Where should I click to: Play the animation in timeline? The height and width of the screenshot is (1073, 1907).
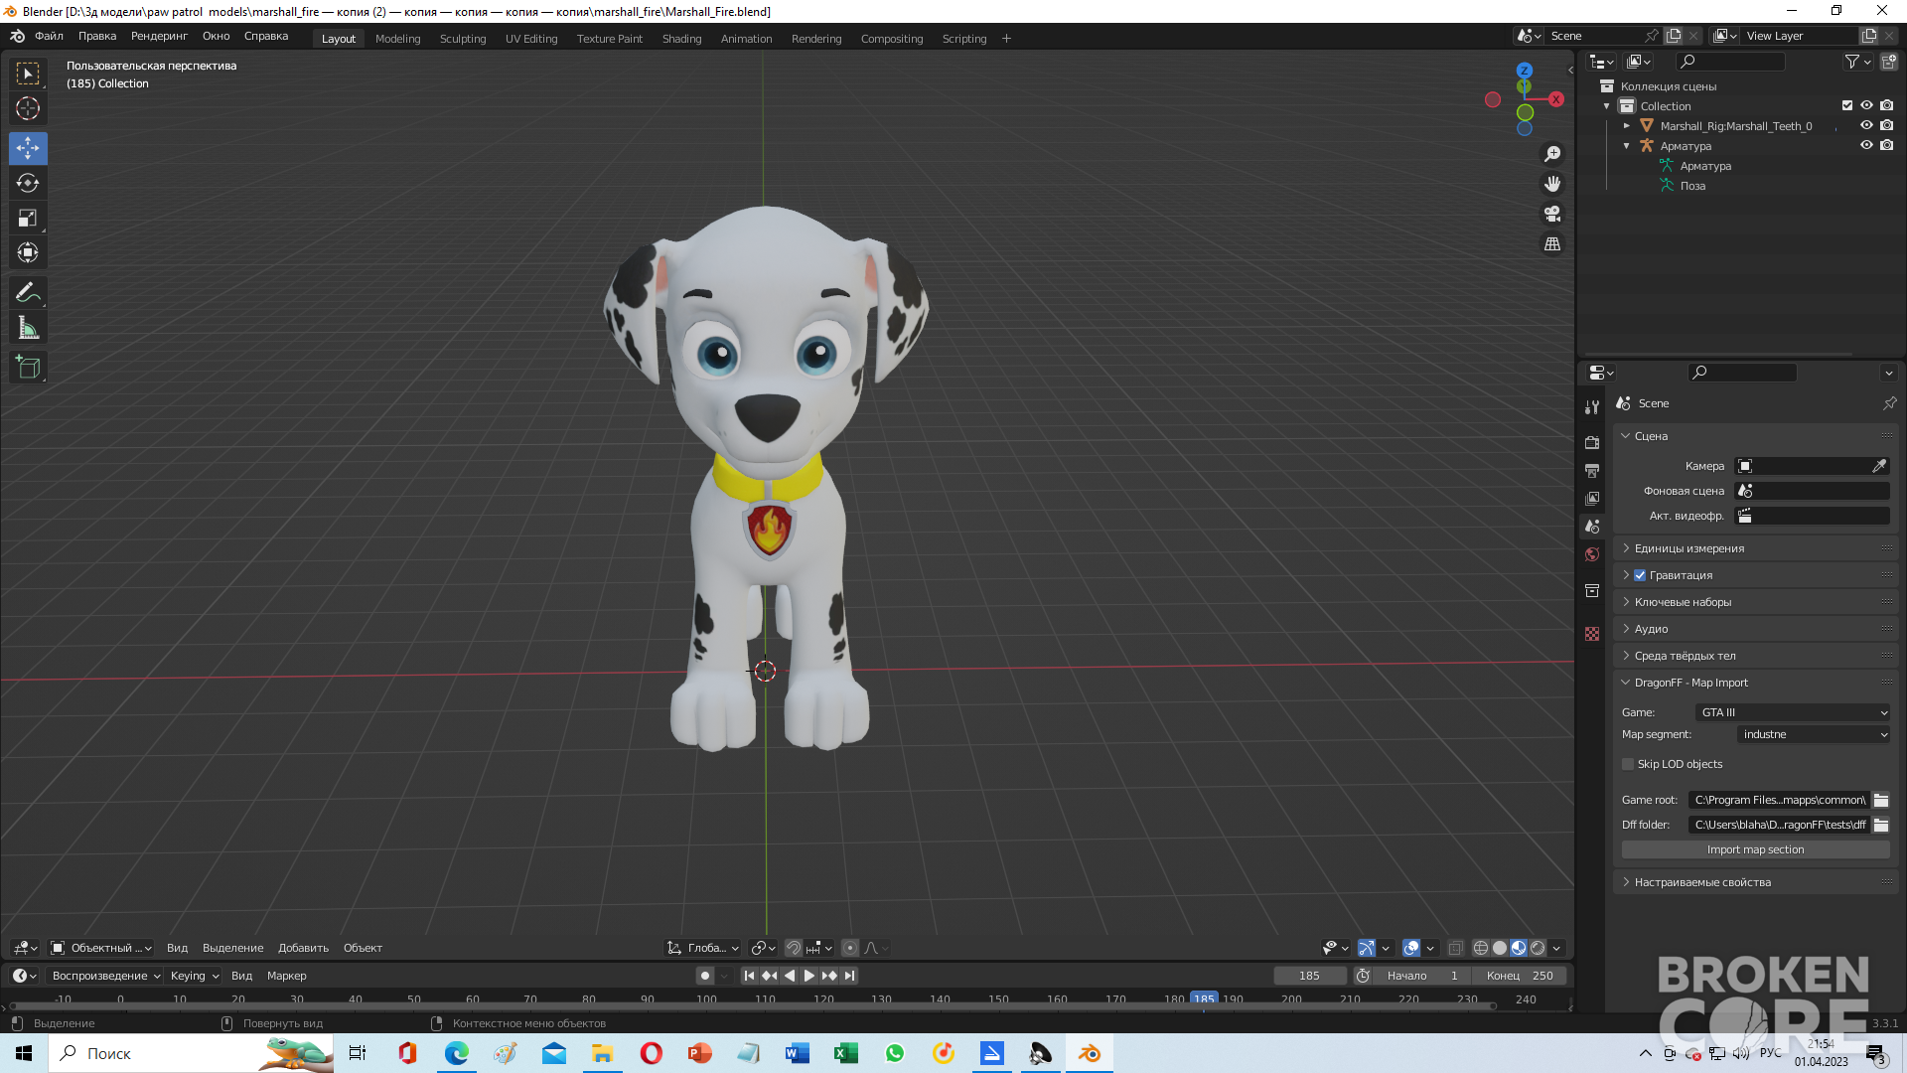[809, 976]
